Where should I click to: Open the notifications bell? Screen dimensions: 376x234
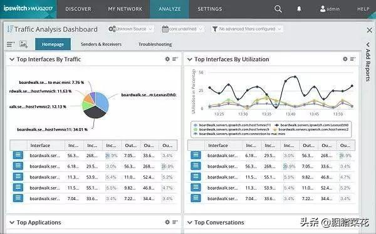[x=299, y=9]
